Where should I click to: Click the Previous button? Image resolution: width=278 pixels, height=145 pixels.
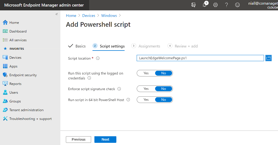pyautogui.click(x=78, y=139)
